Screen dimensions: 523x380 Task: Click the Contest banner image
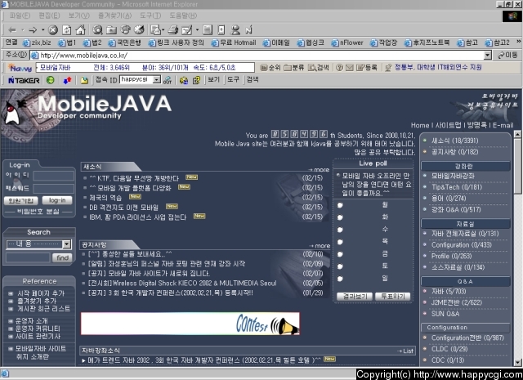[x=190, y=324]
